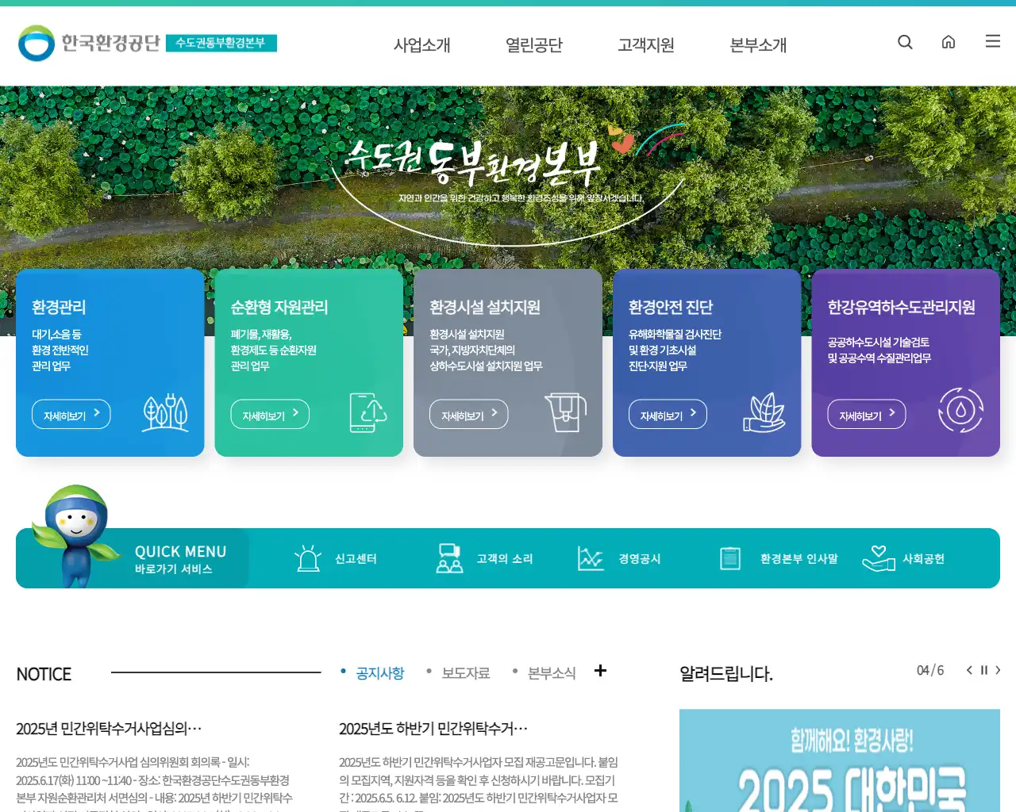Open 고객의 소리 via its quick menu icon
Viewport: 1016px width, 812px height.
(x=448, y=557)
